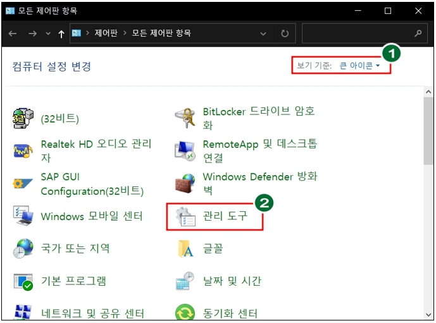Open 네트워크 및 공유 센터 link

coord(92,314)
